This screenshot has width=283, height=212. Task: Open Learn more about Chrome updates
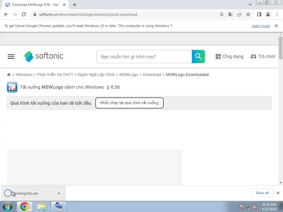click(261, 26)
